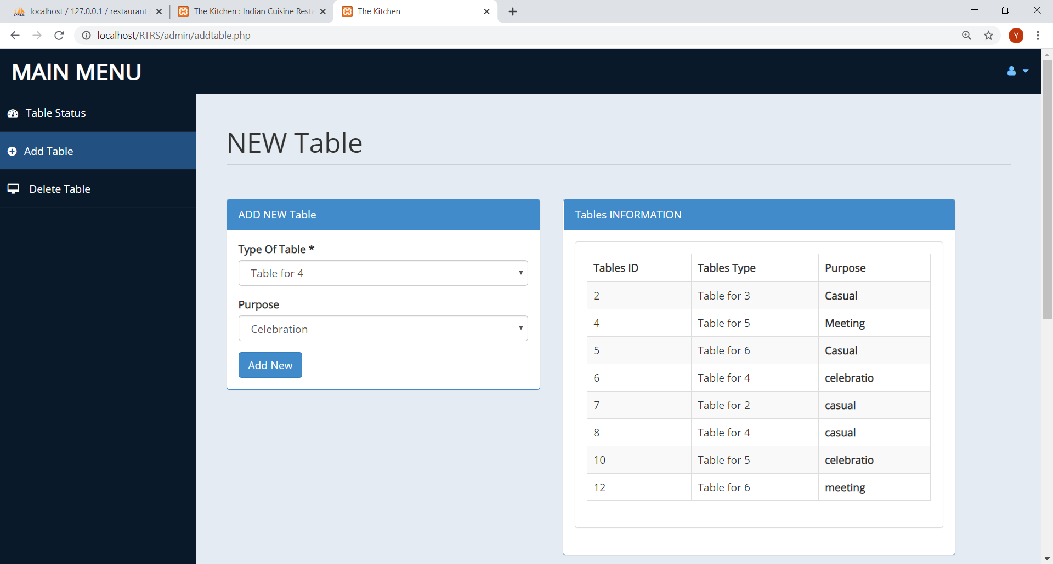Screen dimensions: 1053x564
Task: Open the Chrome three-dot menu
Action: click(x=1038, y=35)
